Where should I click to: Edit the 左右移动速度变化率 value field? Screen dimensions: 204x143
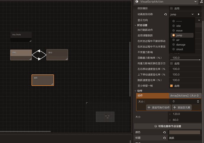click(185, 69)
